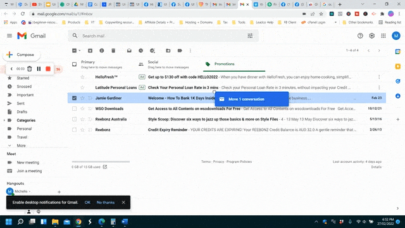The height and width of the screenshot is (228, 405).
Task: Pause the screen recording
Action: (x=39, y=69)
